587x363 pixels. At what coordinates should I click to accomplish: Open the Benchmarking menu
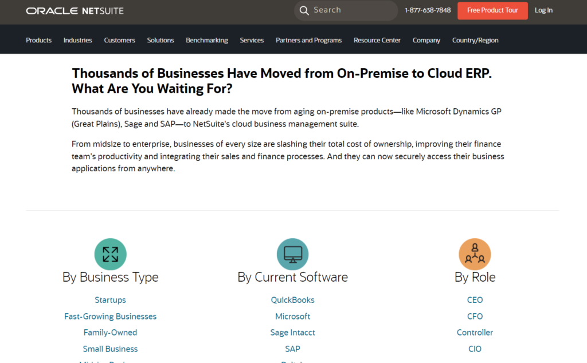tap(206, 40)
